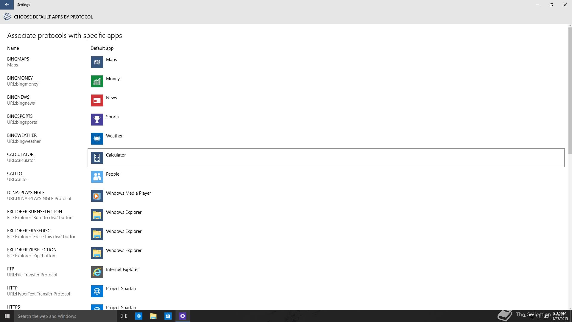Viewport: 572px width, 322px height.
Task: Click the Internet Explorer icon for FTP
Action: tap(97, 272)
